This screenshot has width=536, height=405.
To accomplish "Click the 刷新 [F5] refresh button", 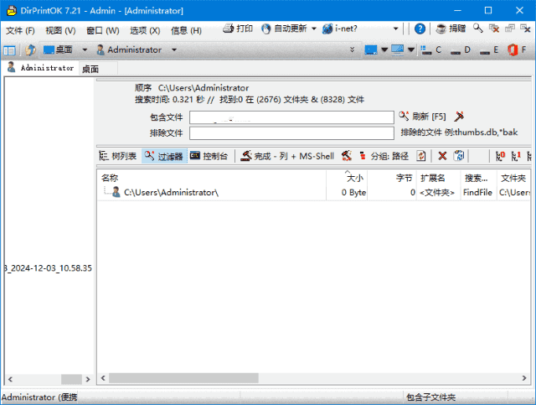I will click(x=424, y=117).
